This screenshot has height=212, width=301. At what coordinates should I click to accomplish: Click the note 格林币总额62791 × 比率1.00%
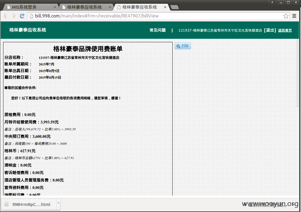click(39, 158)
